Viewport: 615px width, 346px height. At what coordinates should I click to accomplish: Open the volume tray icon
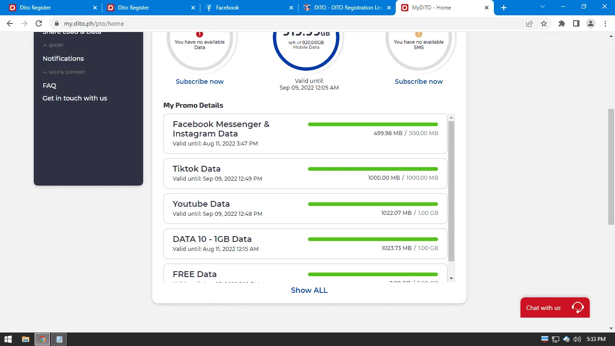(x=577, y=339)
